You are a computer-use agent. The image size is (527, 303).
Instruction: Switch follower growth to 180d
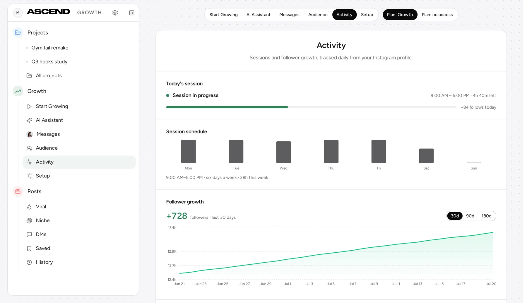(486, 216)
